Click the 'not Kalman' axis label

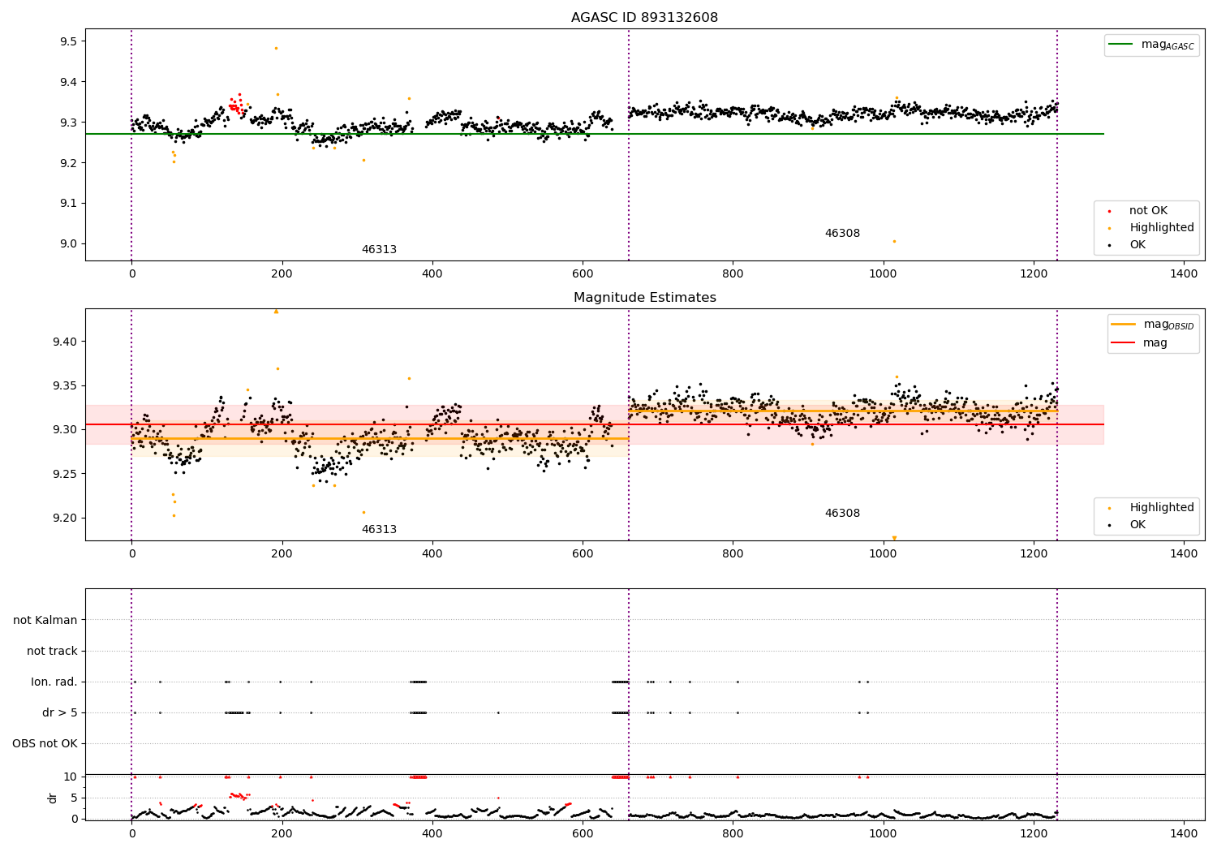[45, 621]
